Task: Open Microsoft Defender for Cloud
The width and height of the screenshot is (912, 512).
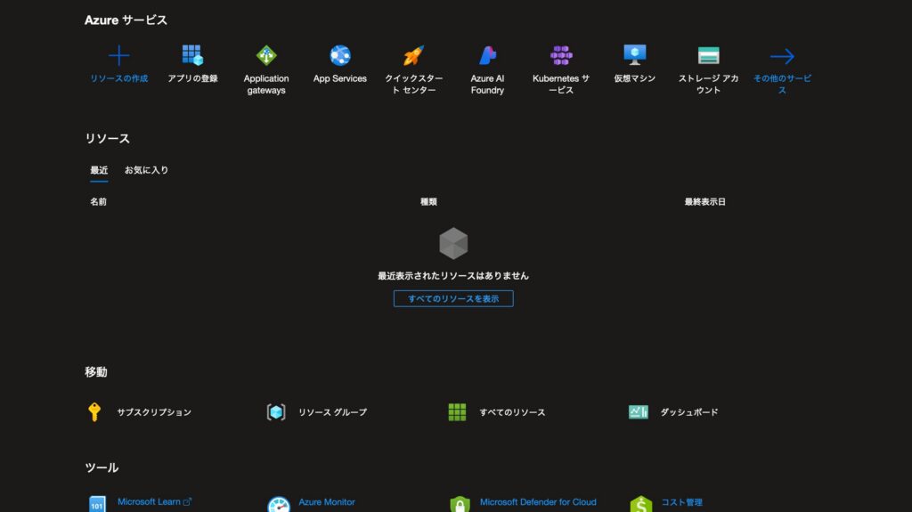Action: [x=537, y=502]
